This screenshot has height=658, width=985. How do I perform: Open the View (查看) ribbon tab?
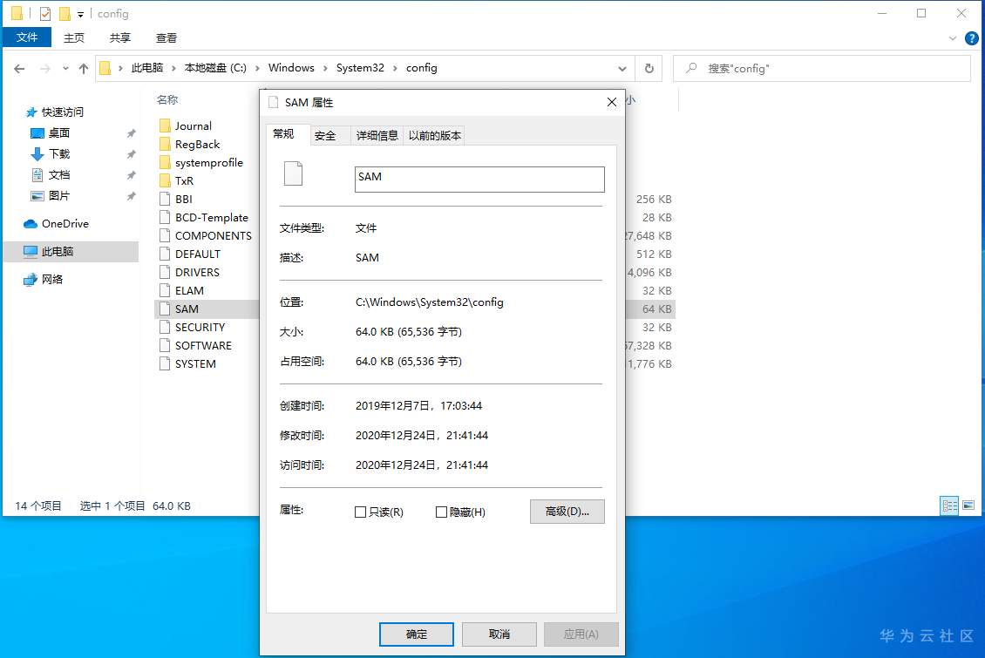pos(166,37)
